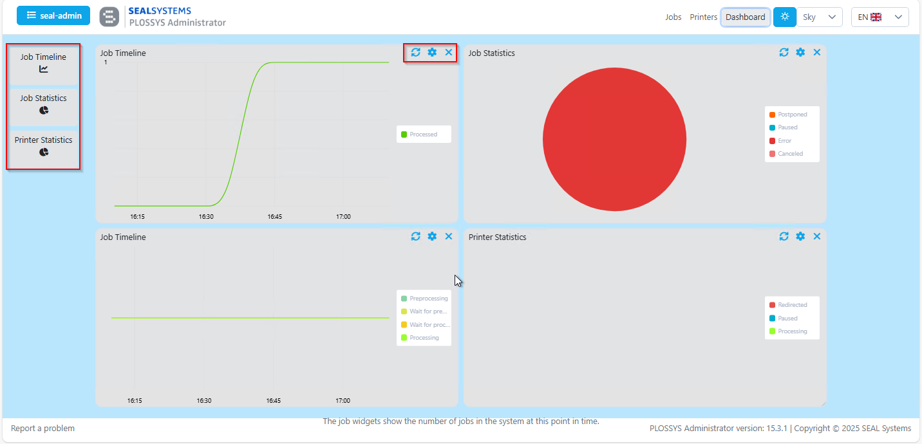Add Job Statistics widget from the sidebar
The width and height of the screenshot is (922, 444).
[43, 104]
